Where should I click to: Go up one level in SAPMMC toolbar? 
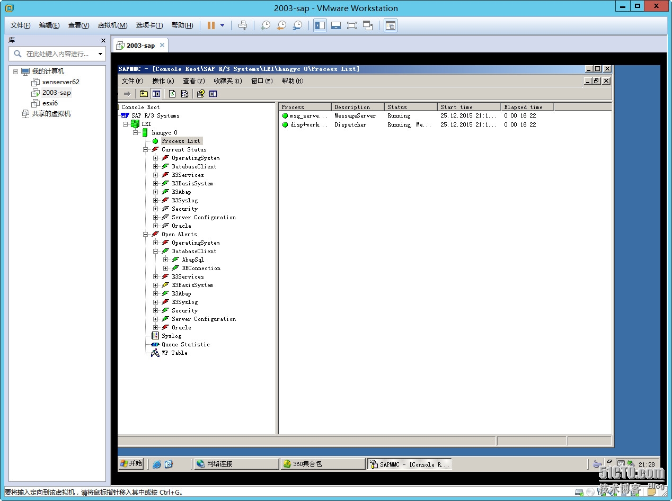[144, 94]
